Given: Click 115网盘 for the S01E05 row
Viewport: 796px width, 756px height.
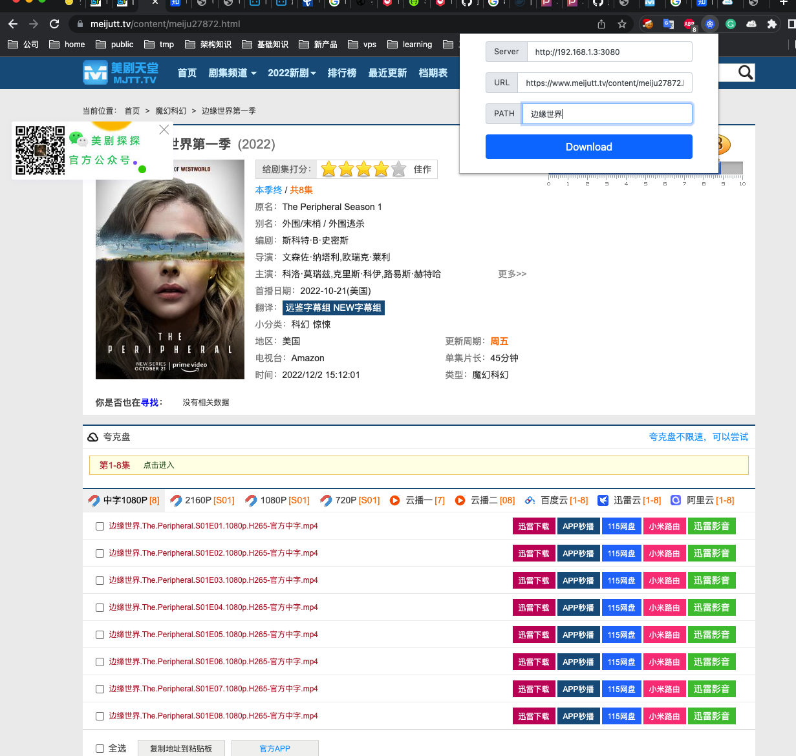Looking at the screenshot, I should 621,635.
